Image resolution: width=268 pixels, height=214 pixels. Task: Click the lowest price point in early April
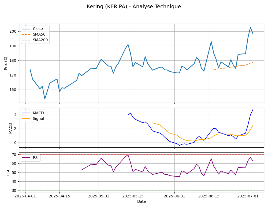[45, 99]
